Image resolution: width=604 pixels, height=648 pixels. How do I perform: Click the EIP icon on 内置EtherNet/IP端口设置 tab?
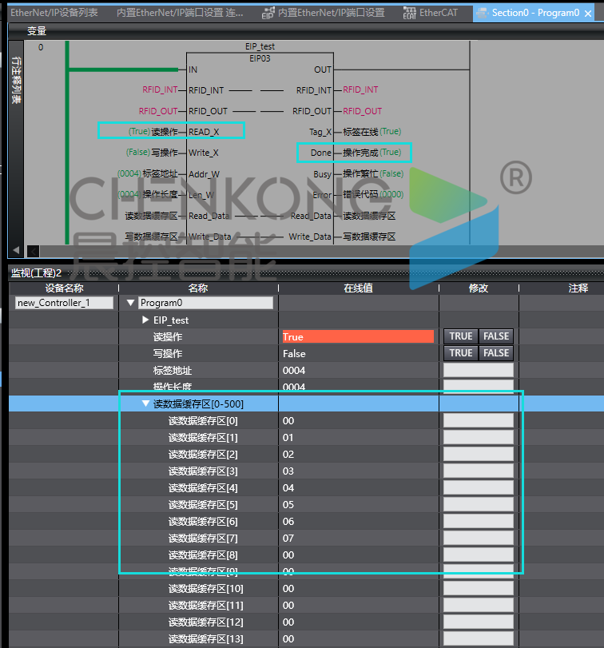click(268, 14)
